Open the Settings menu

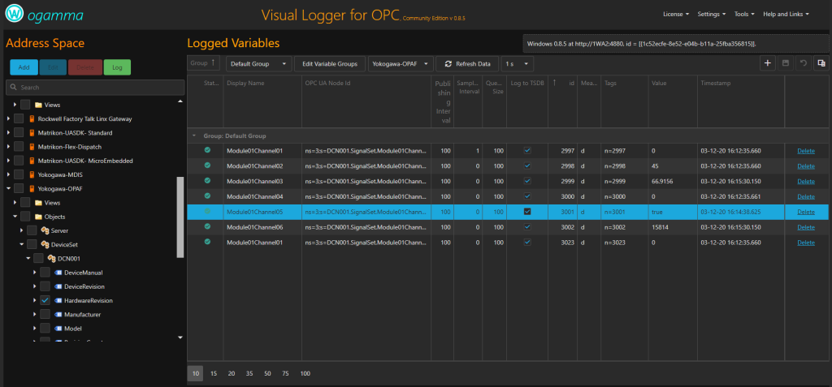[x=712, y=15]
